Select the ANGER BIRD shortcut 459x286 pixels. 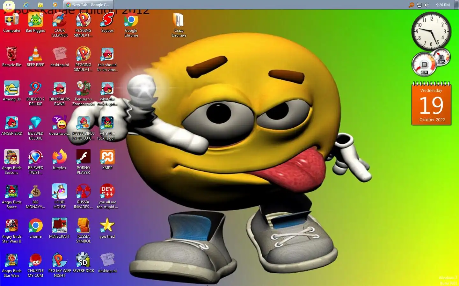pyautogui.click(x=12, y=126)
